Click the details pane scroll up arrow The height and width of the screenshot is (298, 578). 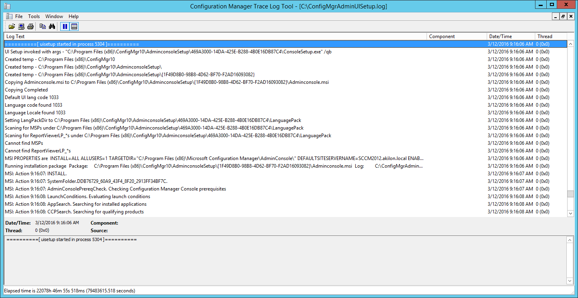coord(570,240)
